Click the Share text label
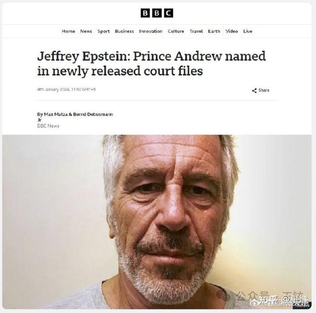Screen dimensions: 316x313 pos(264,90)
